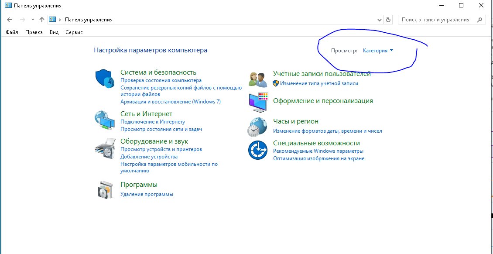Click the Control Panel title bar icon
The width and height of the screenshot is (493, 254).
pyautogui.click(x=8, y=5)
